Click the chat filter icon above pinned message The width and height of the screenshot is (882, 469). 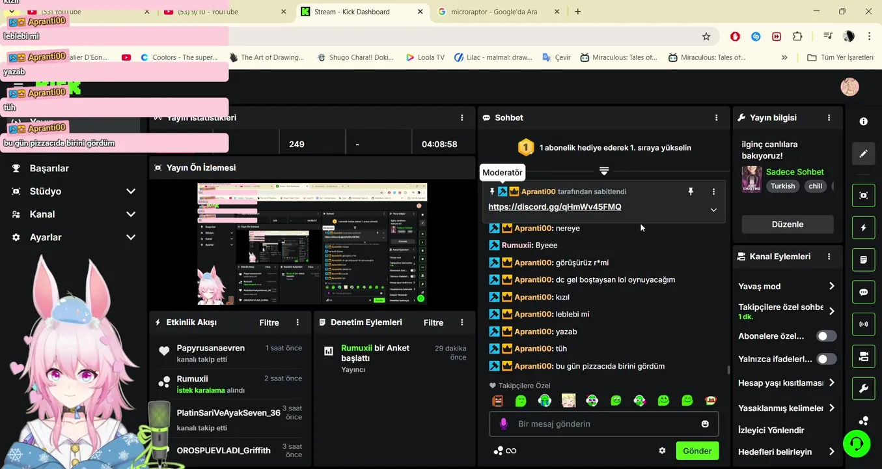pyautogui.click(x=604, y=171)
